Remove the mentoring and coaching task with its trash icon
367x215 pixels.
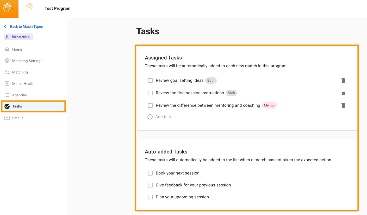343,105
